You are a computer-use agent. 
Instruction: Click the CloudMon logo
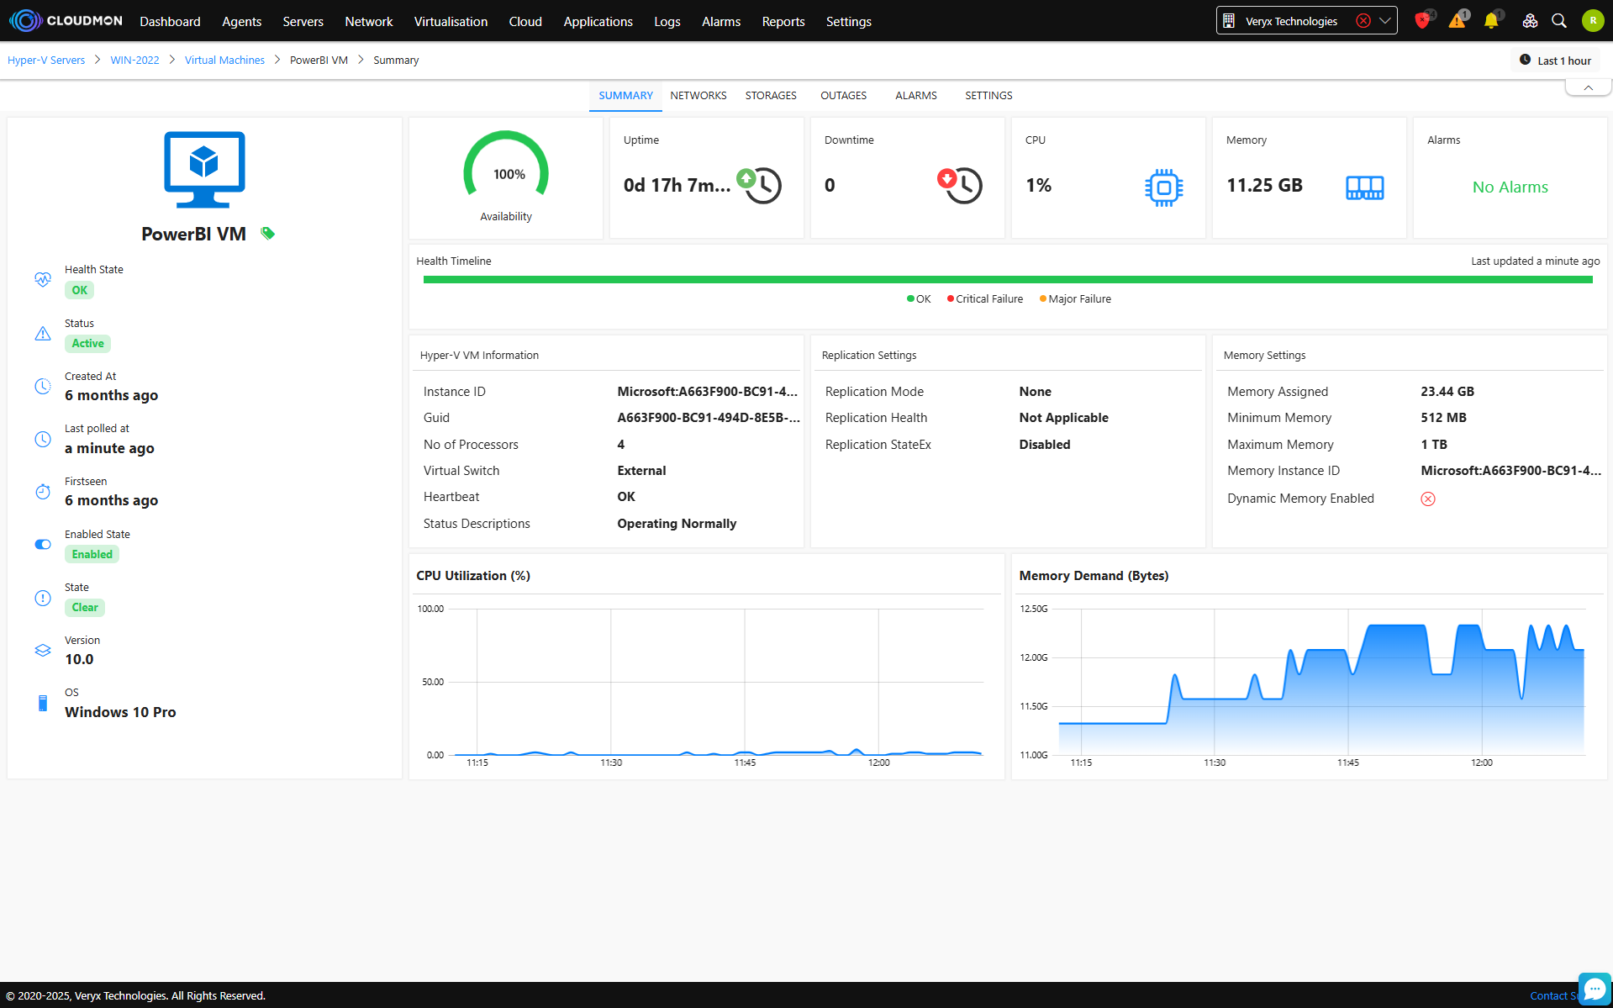point(66,21)
